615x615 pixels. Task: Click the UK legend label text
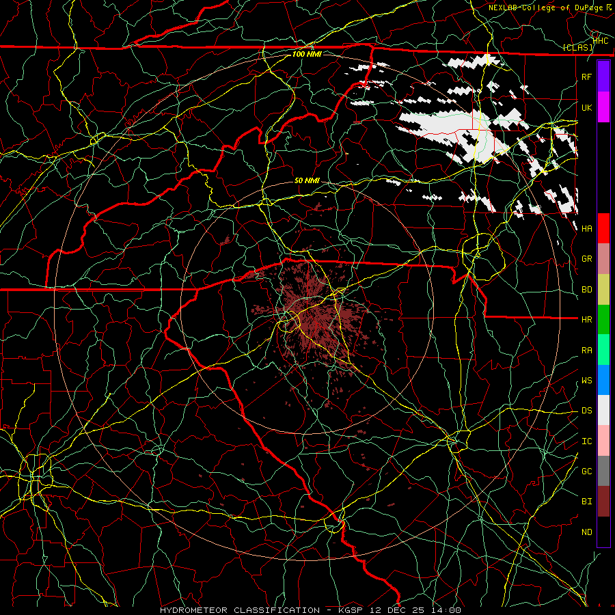(587, 107)
